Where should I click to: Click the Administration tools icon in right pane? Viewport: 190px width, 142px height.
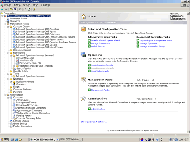(83, 99)
